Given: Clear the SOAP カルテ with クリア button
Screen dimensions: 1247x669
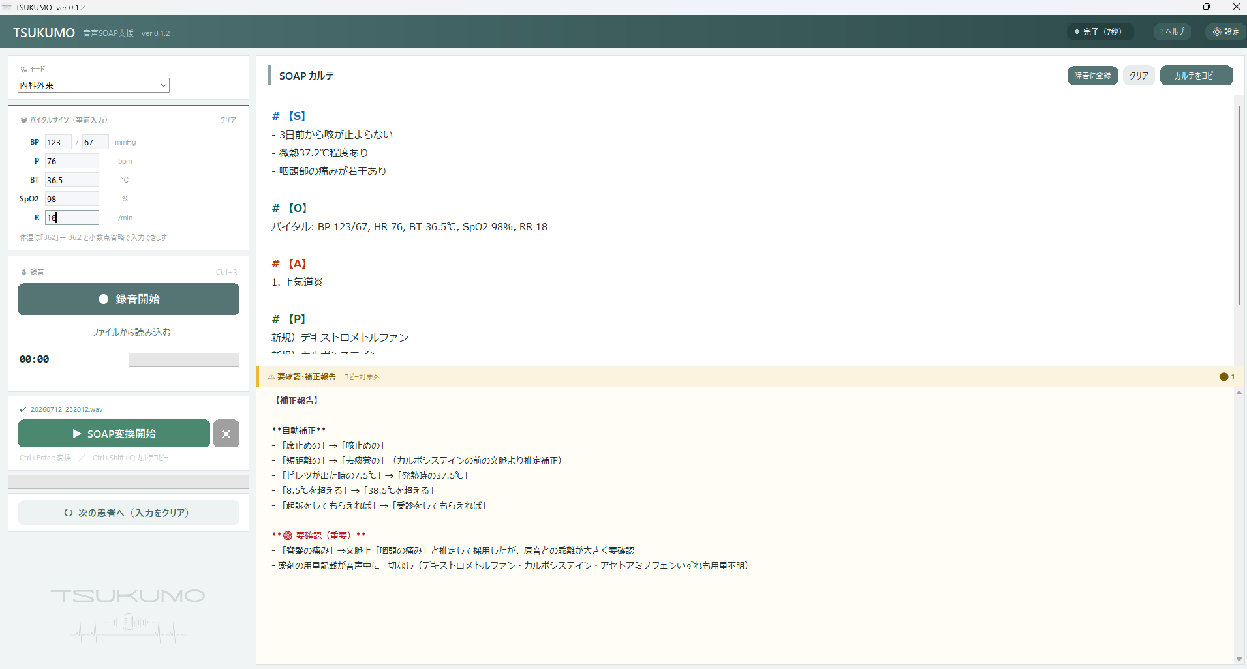Looking at the screenshot, I should [1139, 76].
